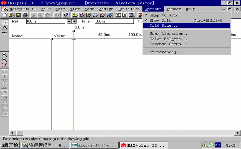Open the Node menu

(x=89, y=9)
